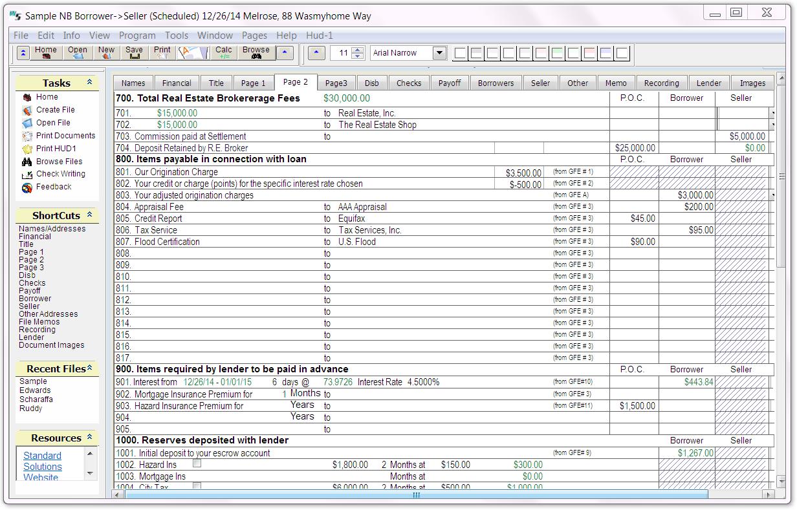The image size is (797, 510).
Task: Click the Print toolbar button
Action: coord(162,53)
